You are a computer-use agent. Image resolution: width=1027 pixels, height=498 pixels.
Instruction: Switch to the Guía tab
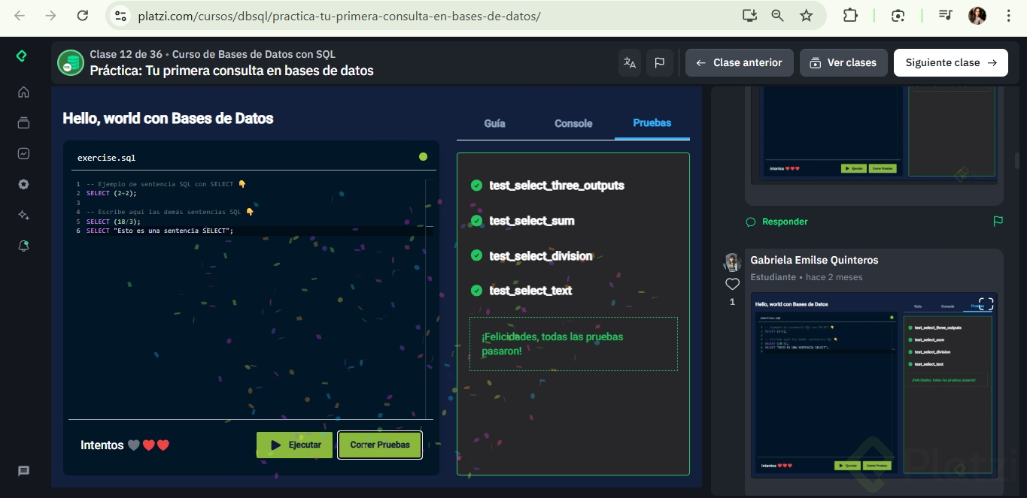tap(494, 123)
